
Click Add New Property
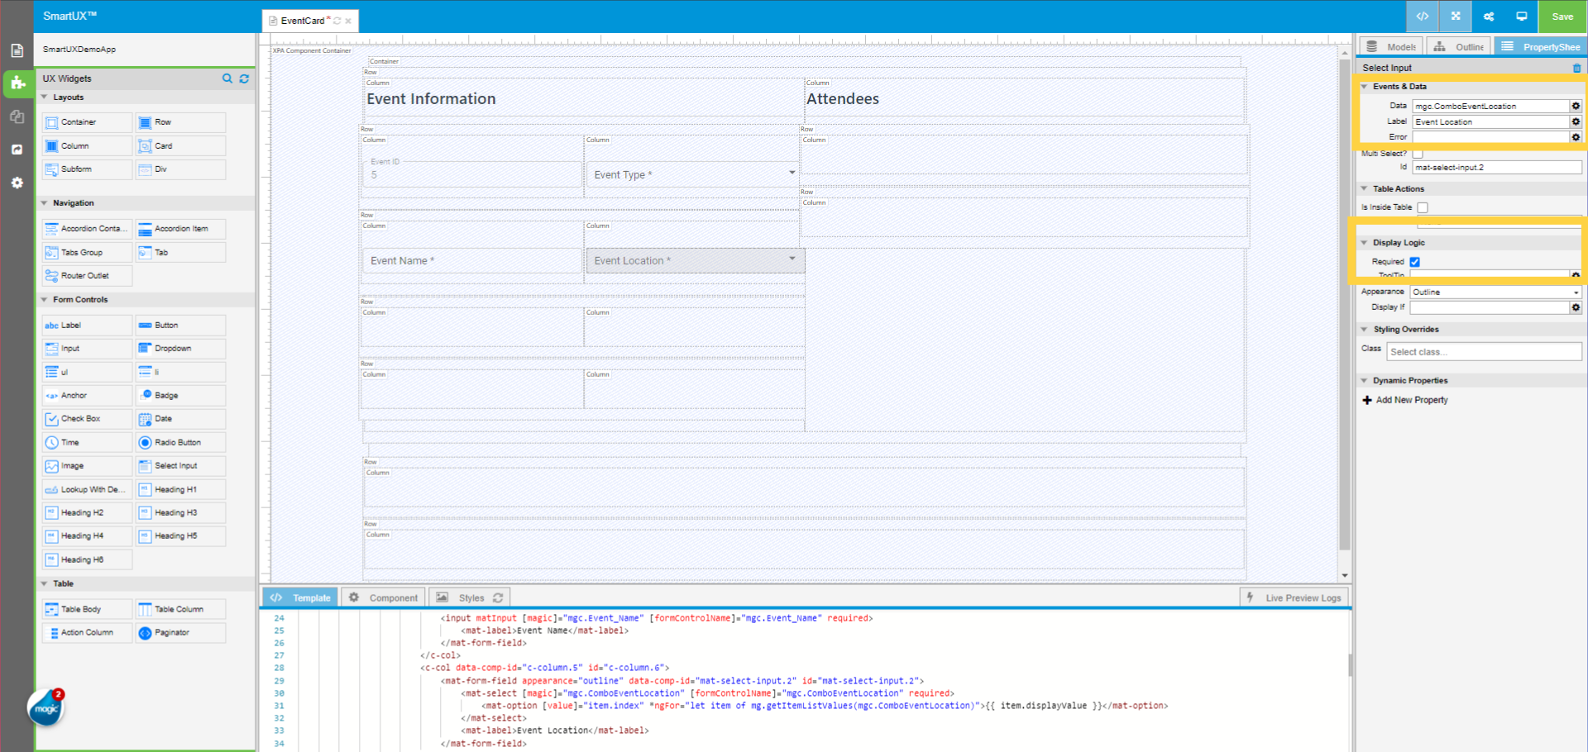pos(1404,399)
